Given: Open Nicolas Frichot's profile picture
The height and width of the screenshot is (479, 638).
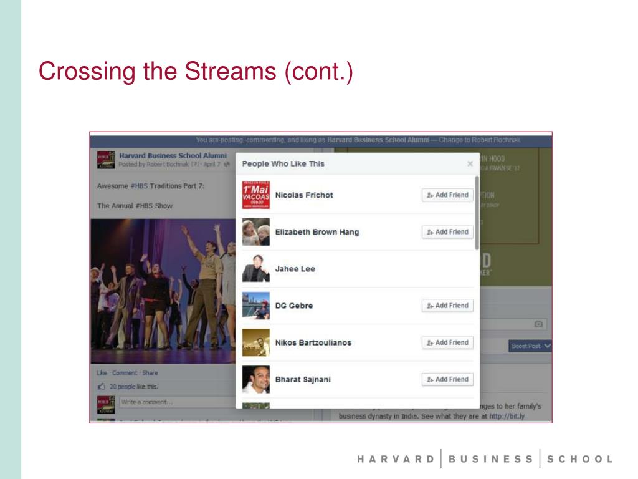Looking at the screenshot, I should coord(255,195).
